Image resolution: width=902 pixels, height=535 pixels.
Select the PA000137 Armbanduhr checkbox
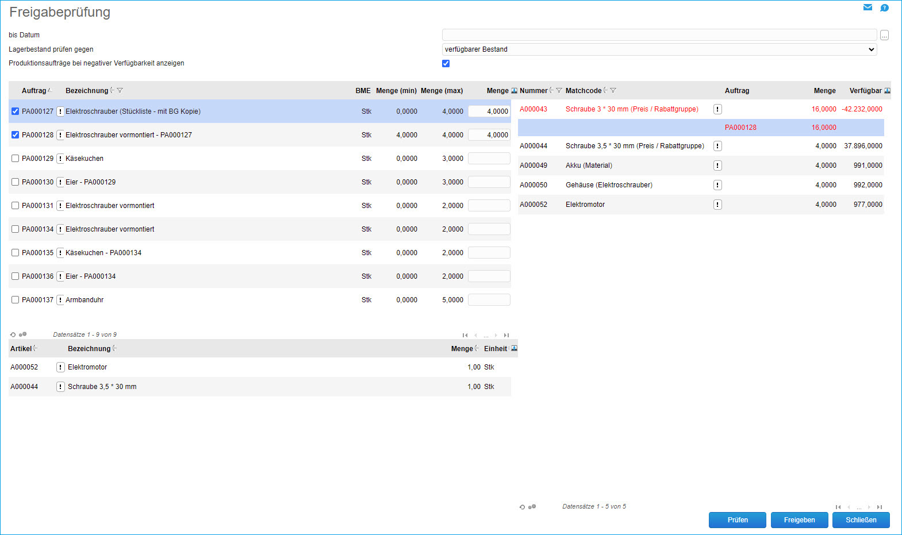[16, 300]
